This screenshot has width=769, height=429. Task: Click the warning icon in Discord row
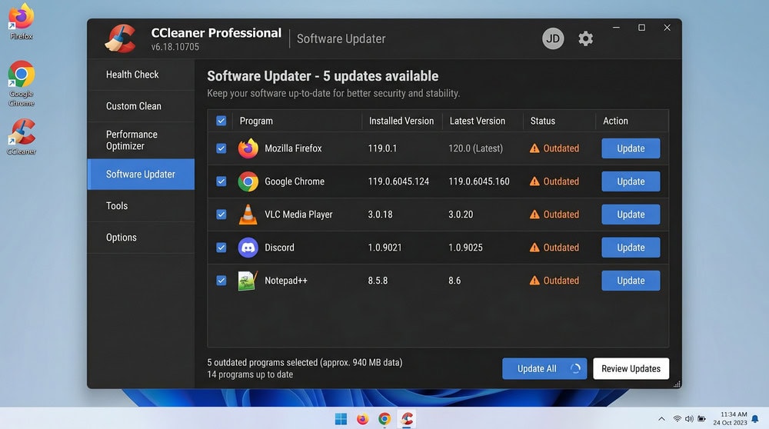click(534, 248)
